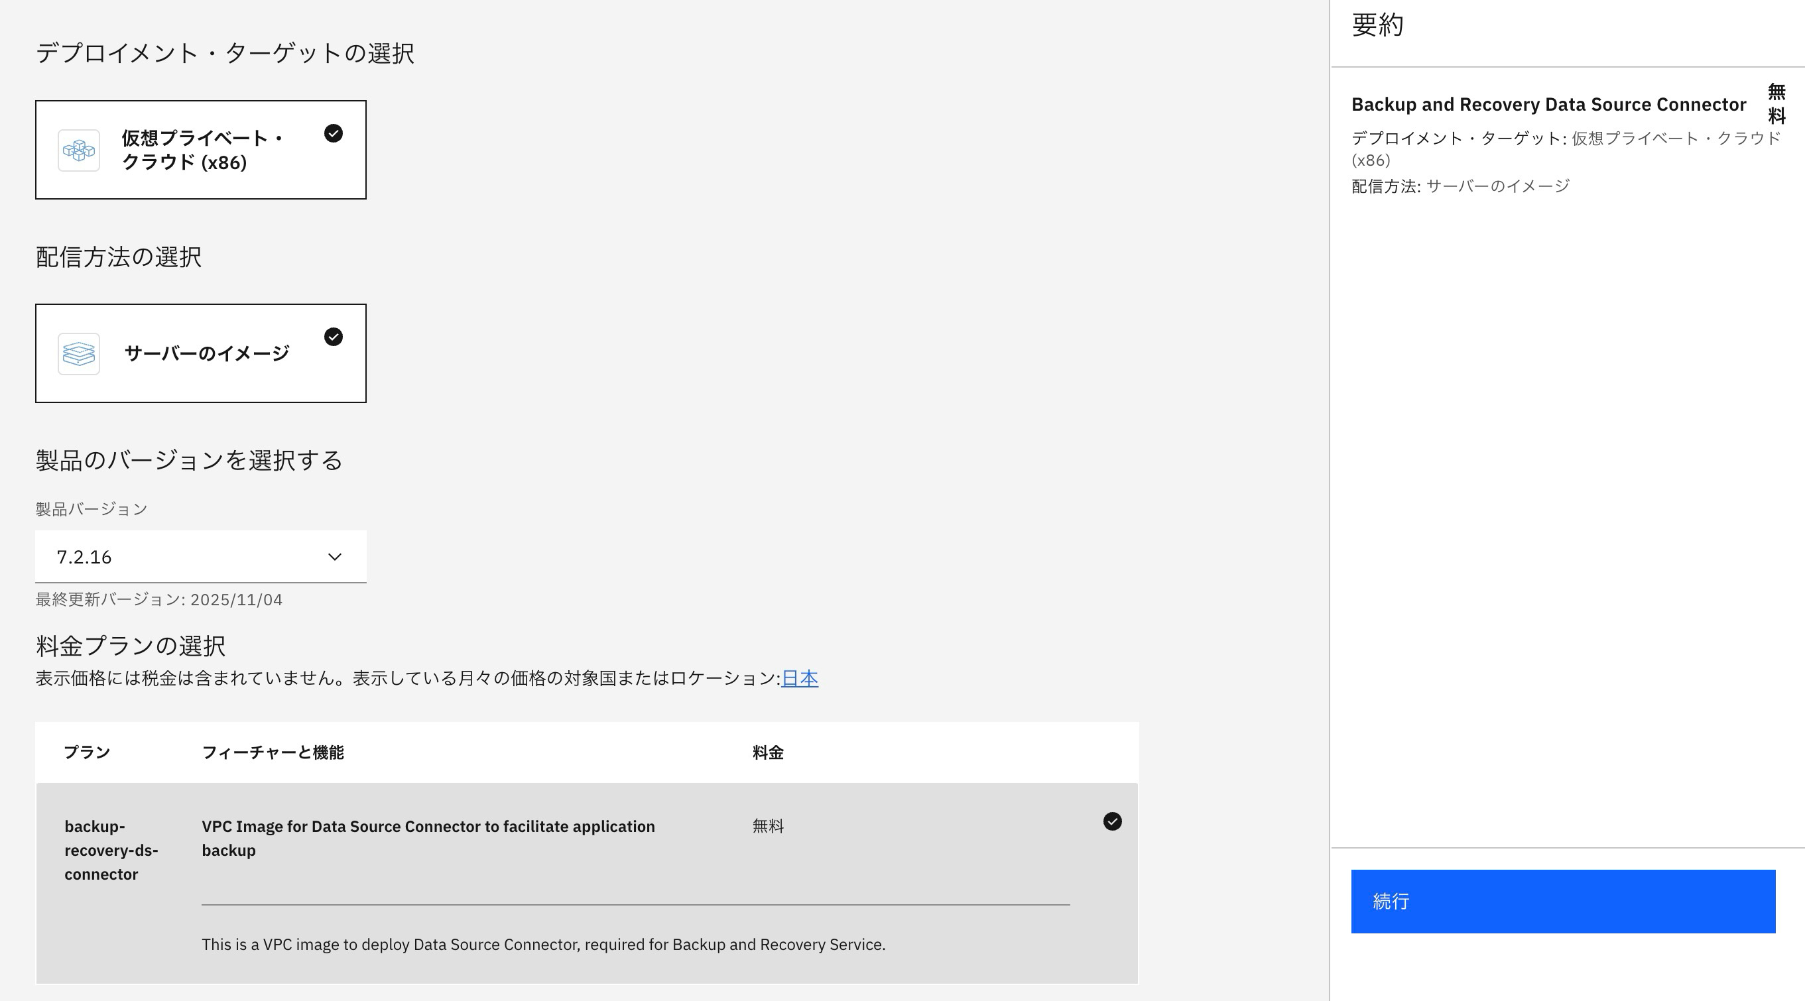Click the 無料 price in plan row
The height and width of the screenshot is (1001, 1805).
[x=768, y=826]
